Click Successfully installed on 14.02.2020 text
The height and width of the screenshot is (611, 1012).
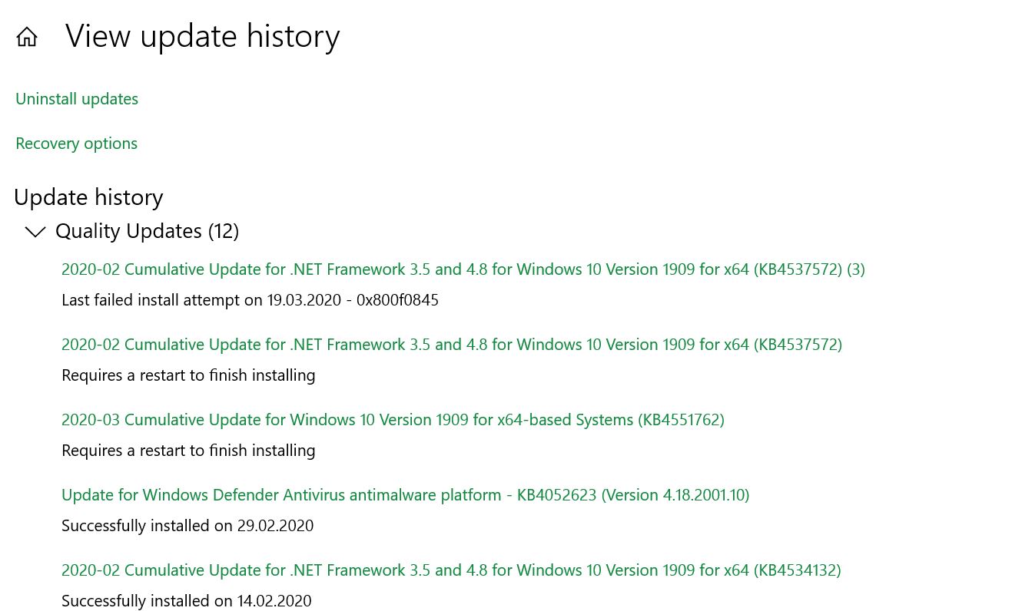click(187, 601)
